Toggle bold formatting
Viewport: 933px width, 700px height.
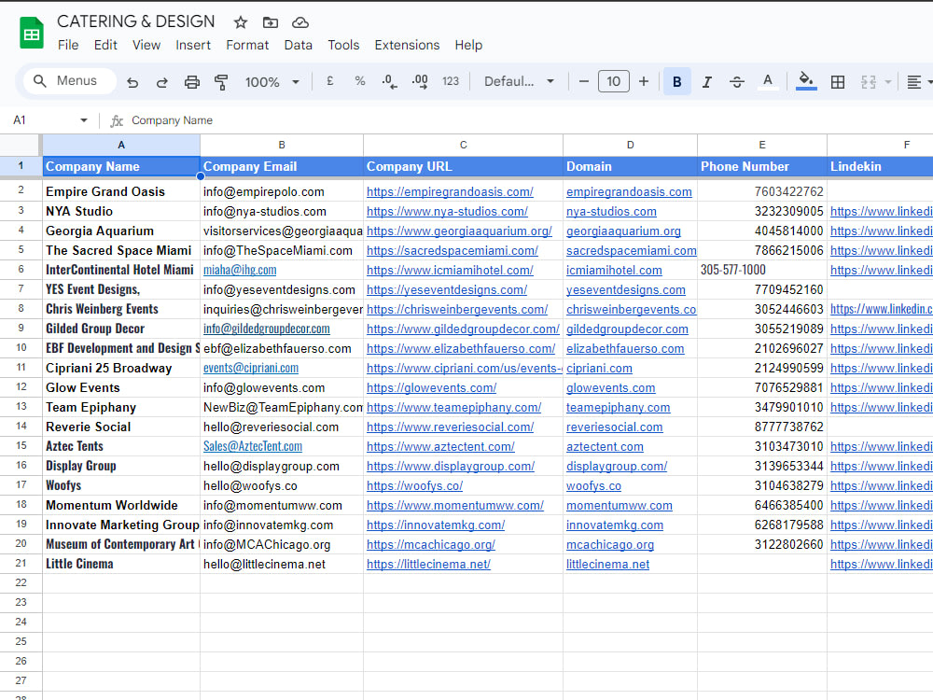click(676, 81)
